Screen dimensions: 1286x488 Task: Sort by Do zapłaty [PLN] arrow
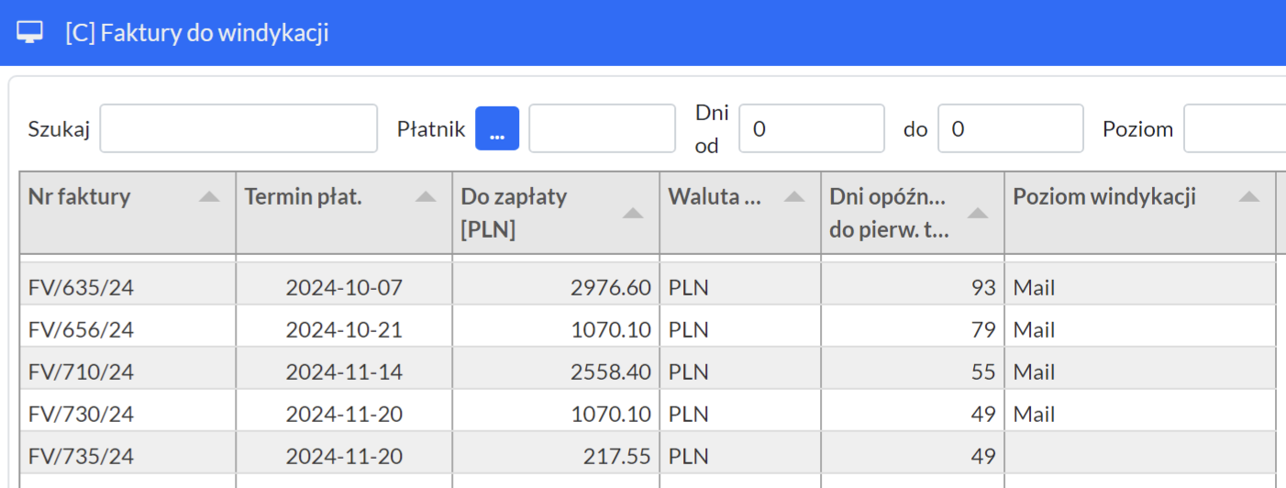633,213
